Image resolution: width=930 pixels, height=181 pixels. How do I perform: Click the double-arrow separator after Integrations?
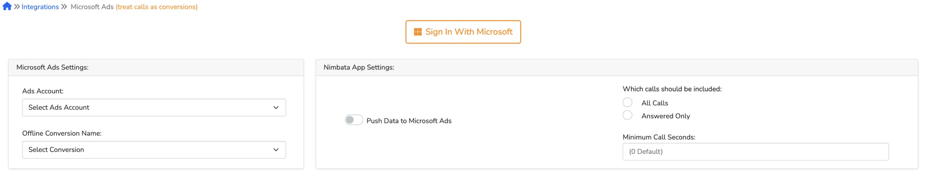pyautogui.click(x=64, y=7)
